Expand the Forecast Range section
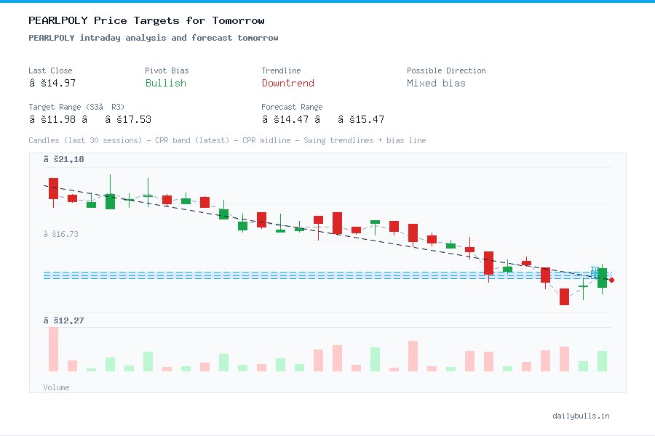The width and height of the screenshot is (655, 436). [292, 106]
